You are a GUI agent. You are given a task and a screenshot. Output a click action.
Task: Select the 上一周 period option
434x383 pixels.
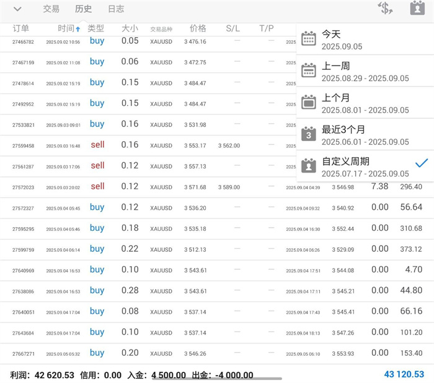point(365,71)
